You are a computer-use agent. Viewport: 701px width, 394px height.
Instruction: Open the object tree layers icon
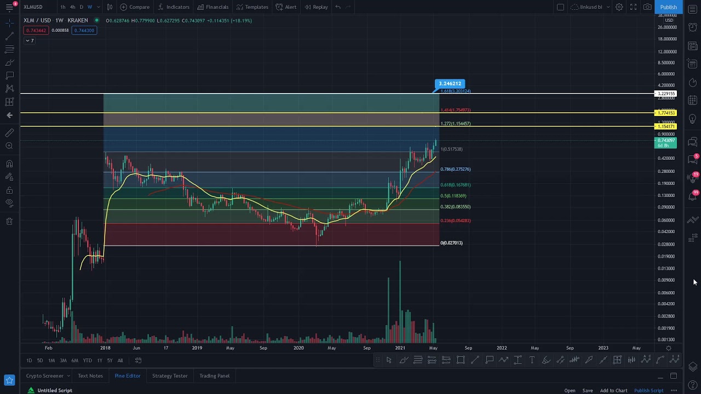pyautogui.click(x=693, y=367)
